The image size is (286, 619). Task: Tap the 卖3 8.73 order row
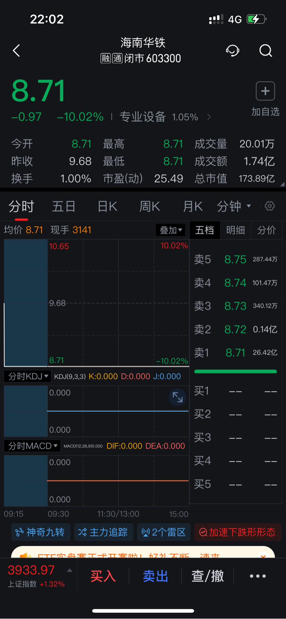(x=236, y=306)
